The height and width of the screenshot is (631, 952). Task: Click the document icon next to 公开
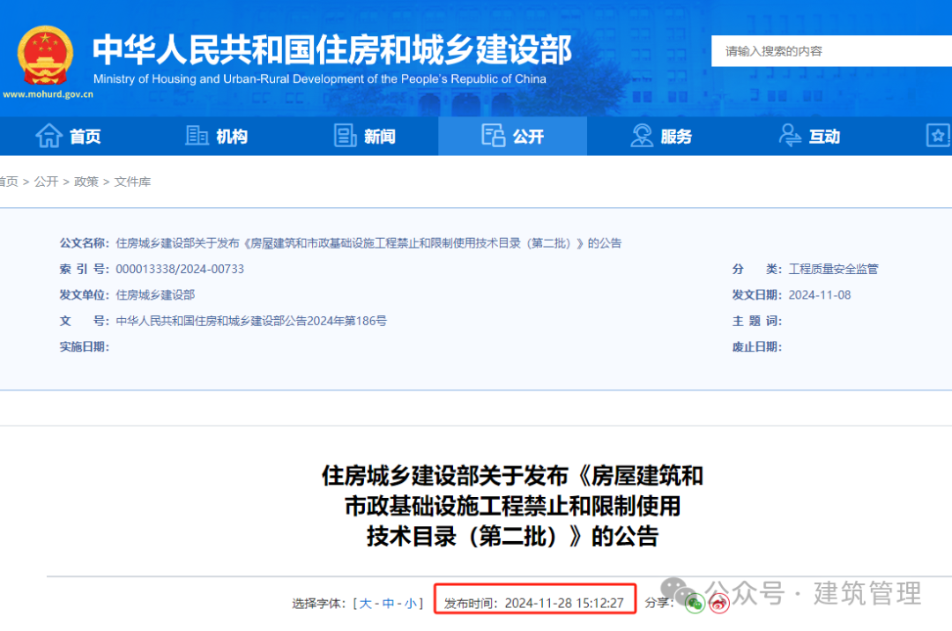click(494, 135)
